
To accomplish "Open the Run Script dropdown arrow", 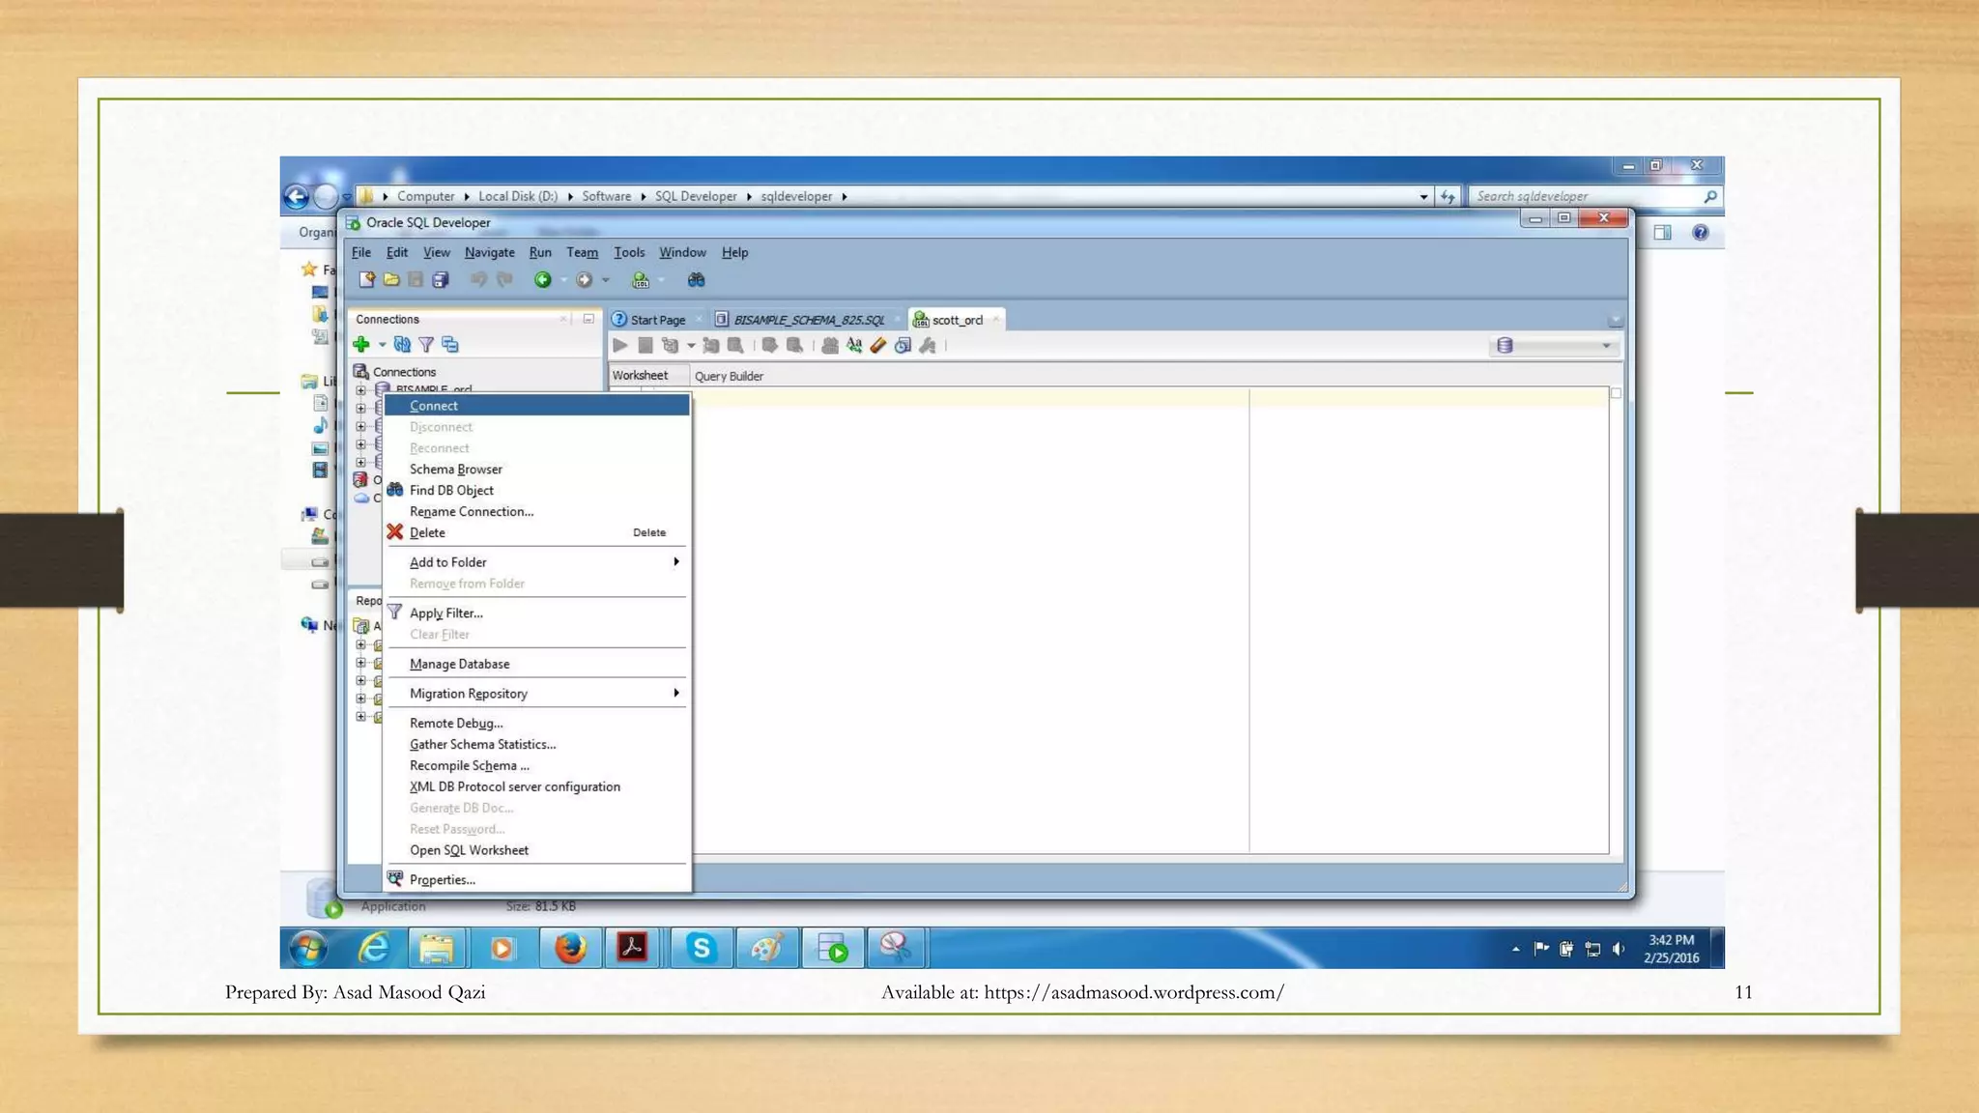I will [x=691, y=346].
